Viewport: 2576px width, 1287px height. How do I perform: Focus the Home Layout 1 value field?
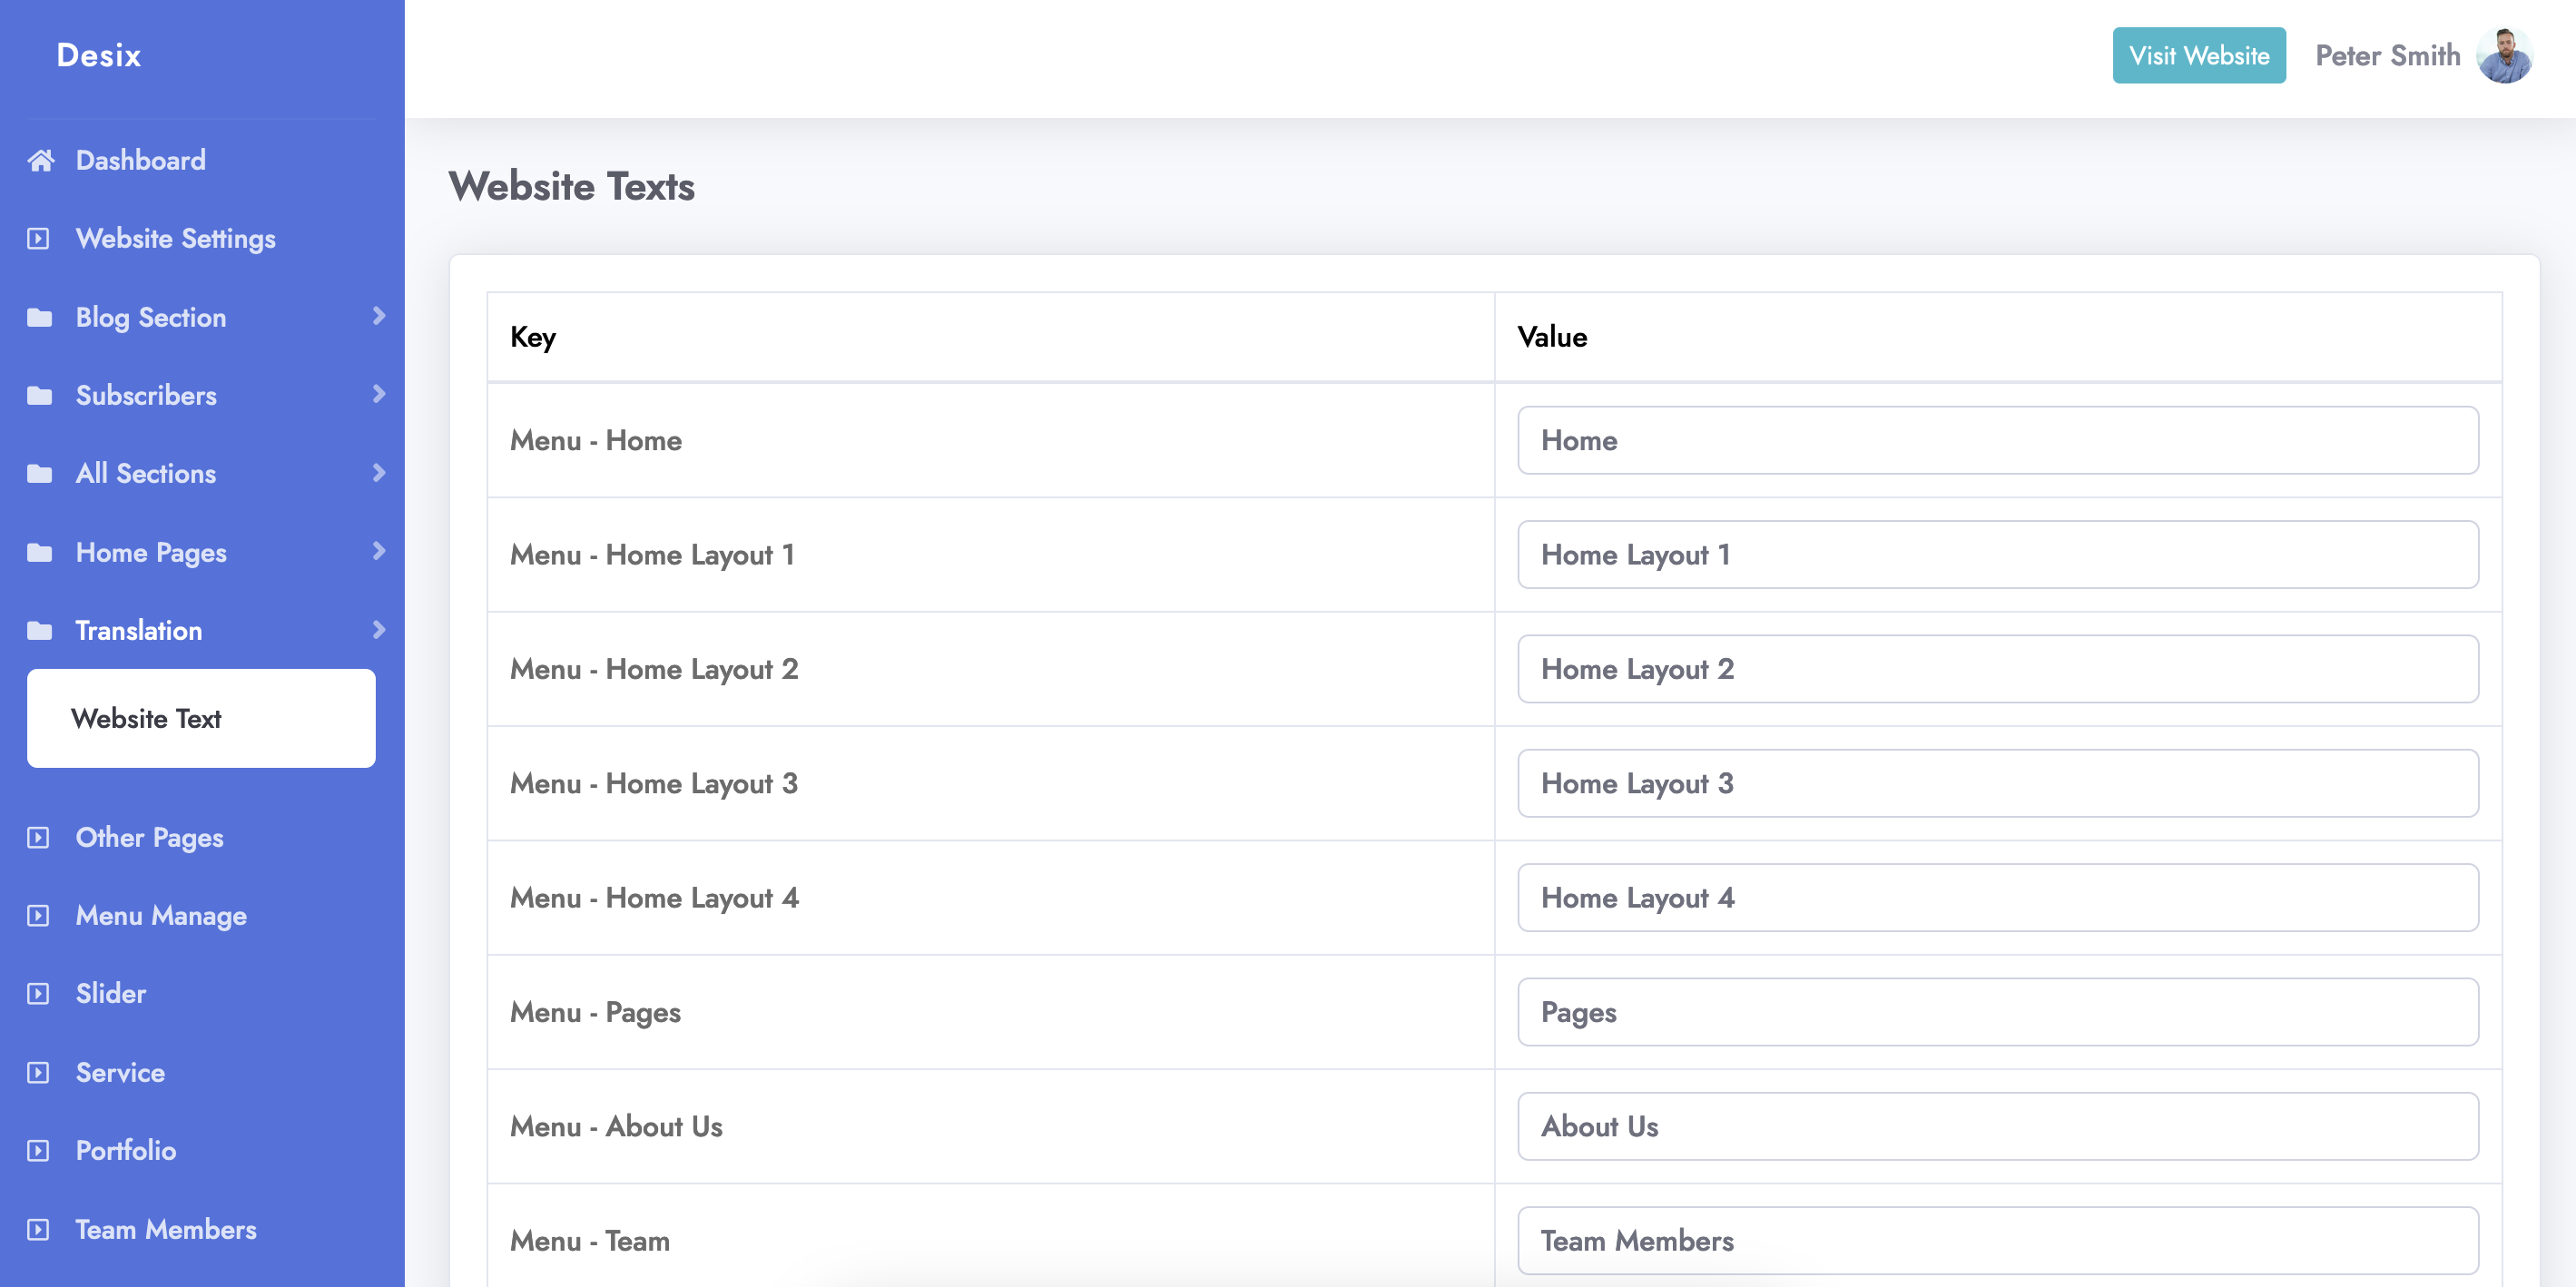(x=1997, y=554)
